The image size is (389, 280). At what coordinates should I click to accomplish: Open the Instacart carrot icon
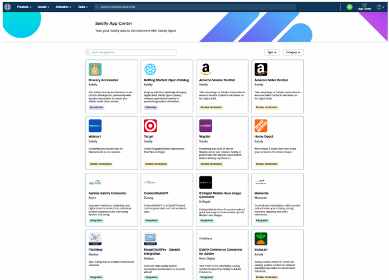coord(260,238)
